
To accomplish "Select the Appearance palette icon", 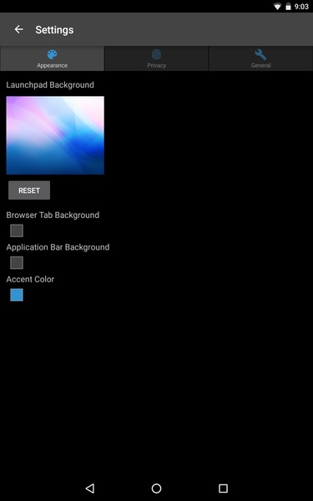I will [x=52, y=54].
